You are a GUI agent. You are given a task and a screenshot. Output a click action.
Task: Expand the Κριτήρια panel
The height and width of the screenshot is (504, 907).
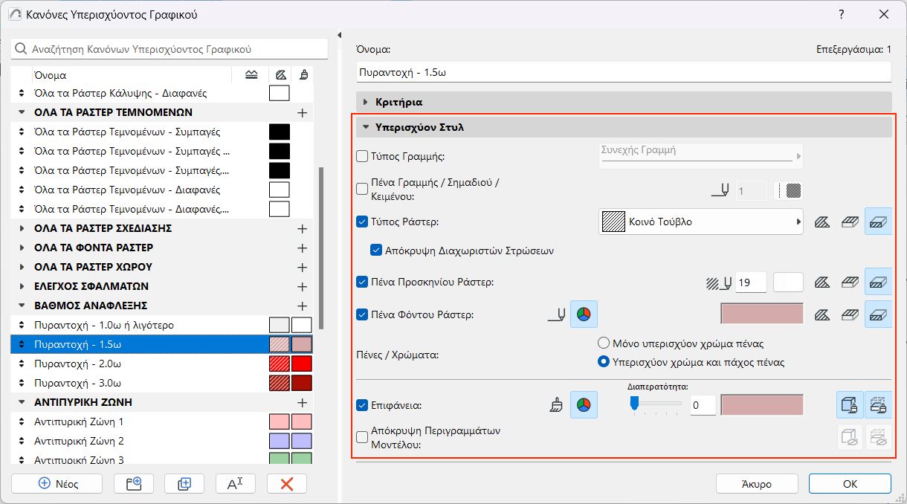coord(366,102)
